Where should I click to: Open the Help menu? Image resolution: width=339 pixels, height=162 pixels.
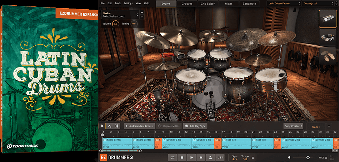[146, 4]
